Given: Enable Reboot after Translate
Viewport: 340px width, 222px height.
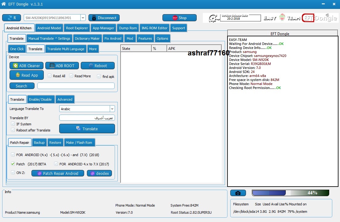Looking at the screenshot, I should 13,130.
